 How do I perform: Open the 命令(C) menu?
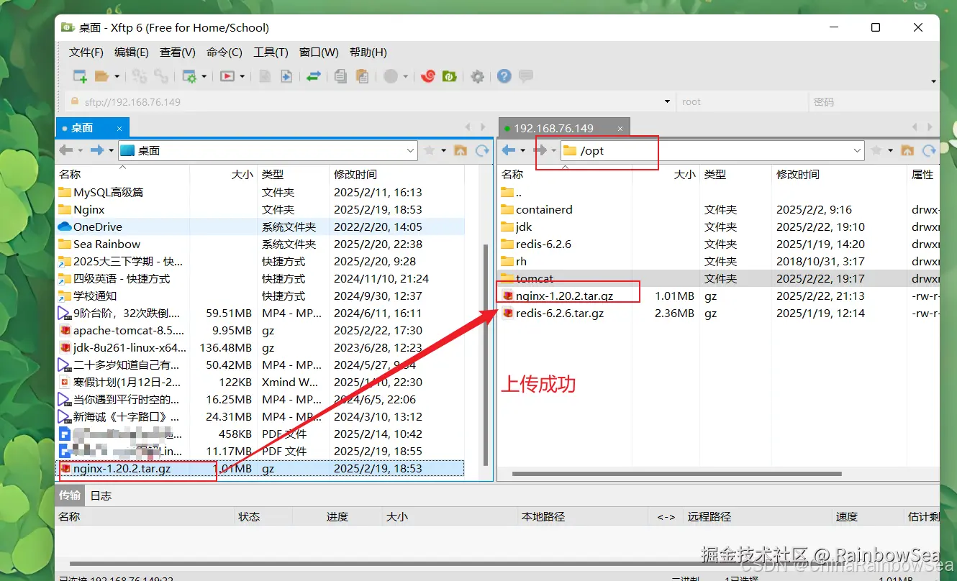click(x=224, y=52)
